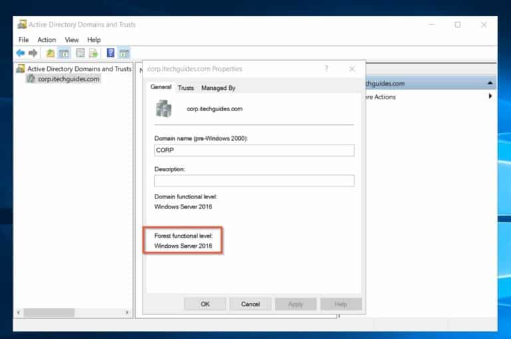Screen dimensions: 511x339
Task: Click the right arrow of tree horizontal scrollbar
Action: (x=127, y=312)
